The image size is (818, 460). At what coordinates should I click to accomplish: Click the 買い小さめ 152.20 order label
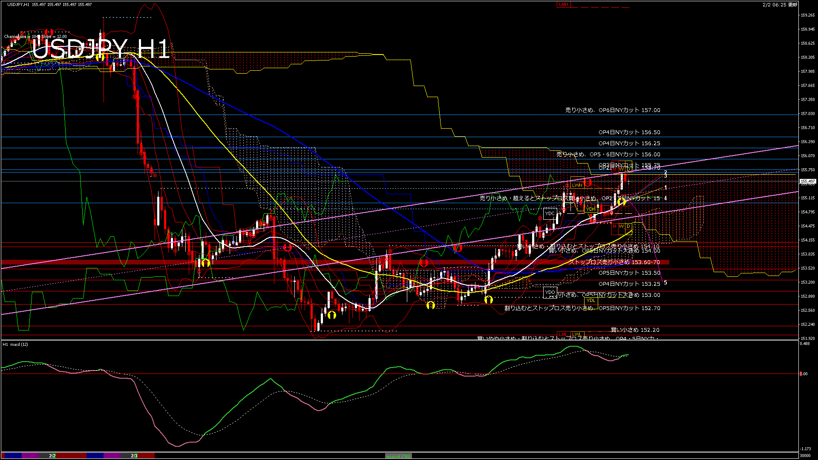[635, 330]
